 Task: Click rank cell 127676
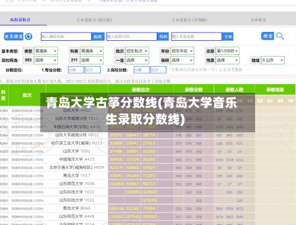tap(149, 200)
